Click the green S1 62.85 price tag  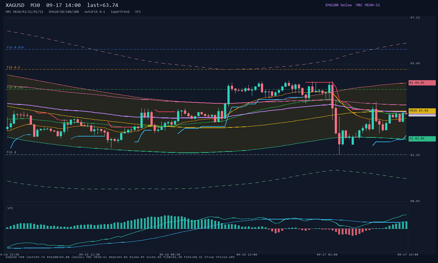pyautogui.click(x=422, y=139)
